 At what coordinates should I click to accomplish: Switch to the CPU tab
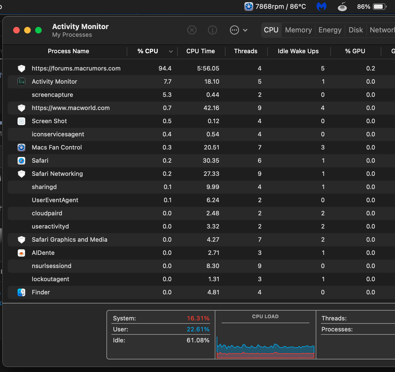pyautogui.click(x=271, y=30)
